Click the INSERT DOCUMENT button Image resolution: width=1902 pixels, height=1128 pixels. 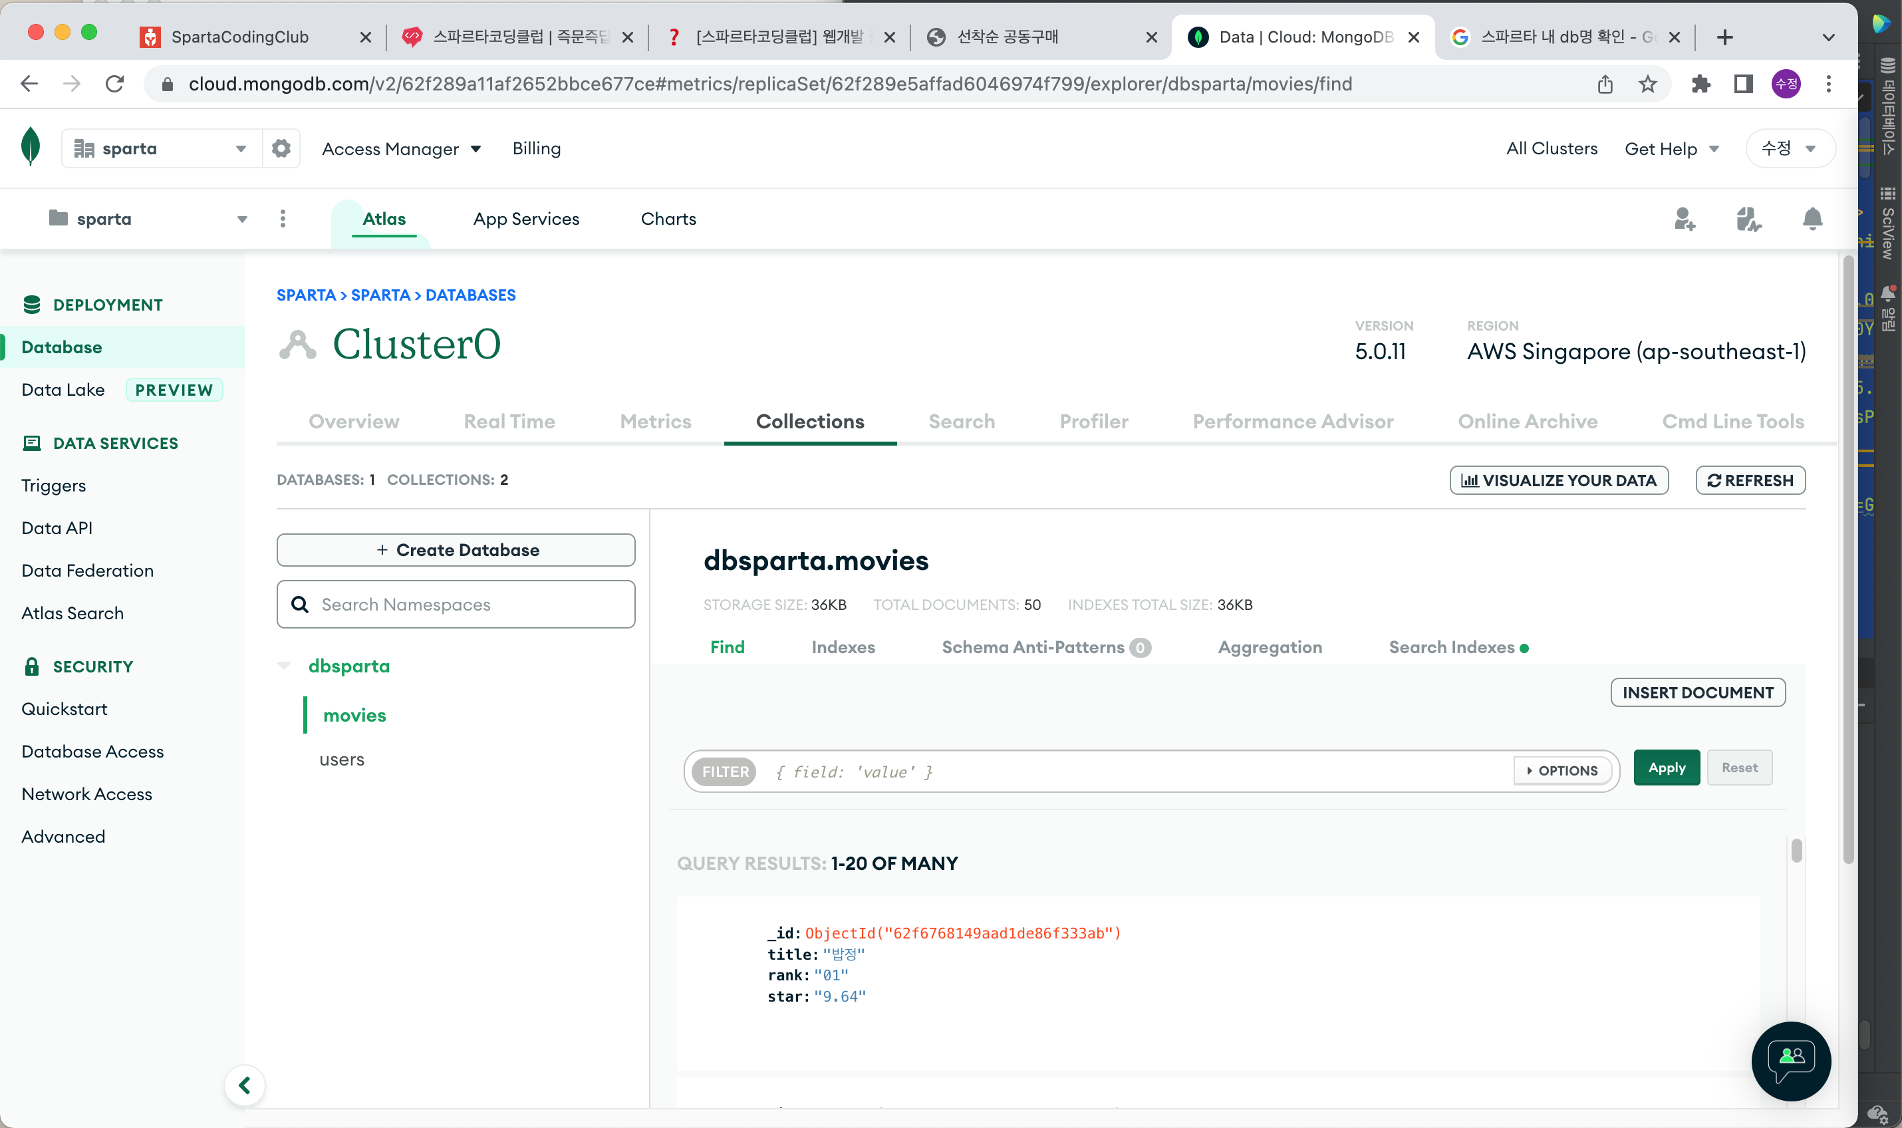(x=1698, y=692)
